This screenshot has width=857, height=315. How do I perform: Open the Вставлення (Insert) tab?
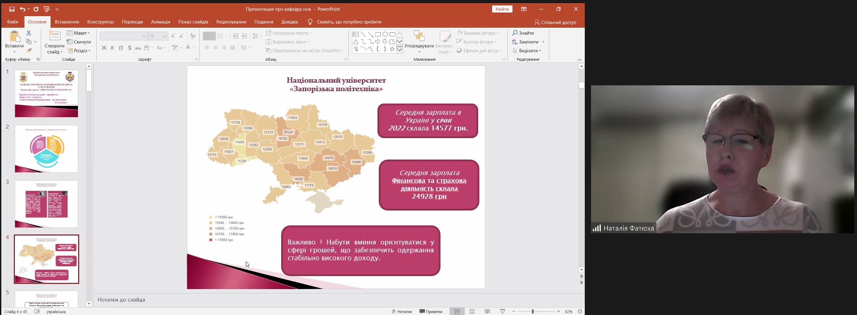click(67, 22)
